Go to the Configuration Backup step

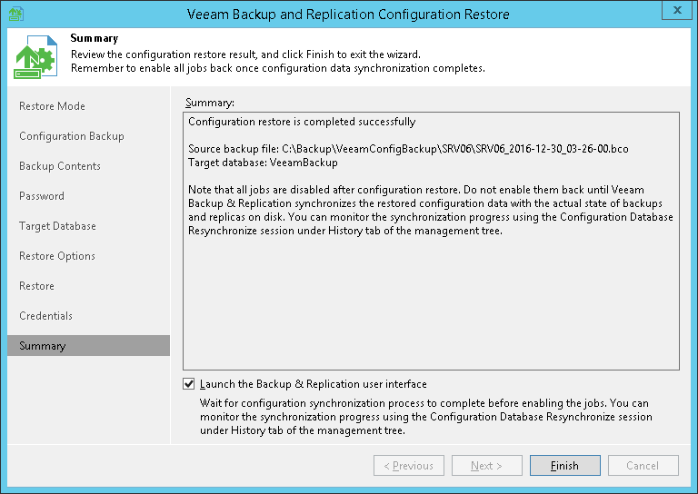[x=71, y=136]
